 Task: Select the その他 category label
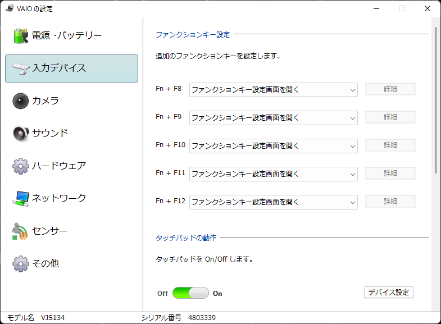click(46, 263)
